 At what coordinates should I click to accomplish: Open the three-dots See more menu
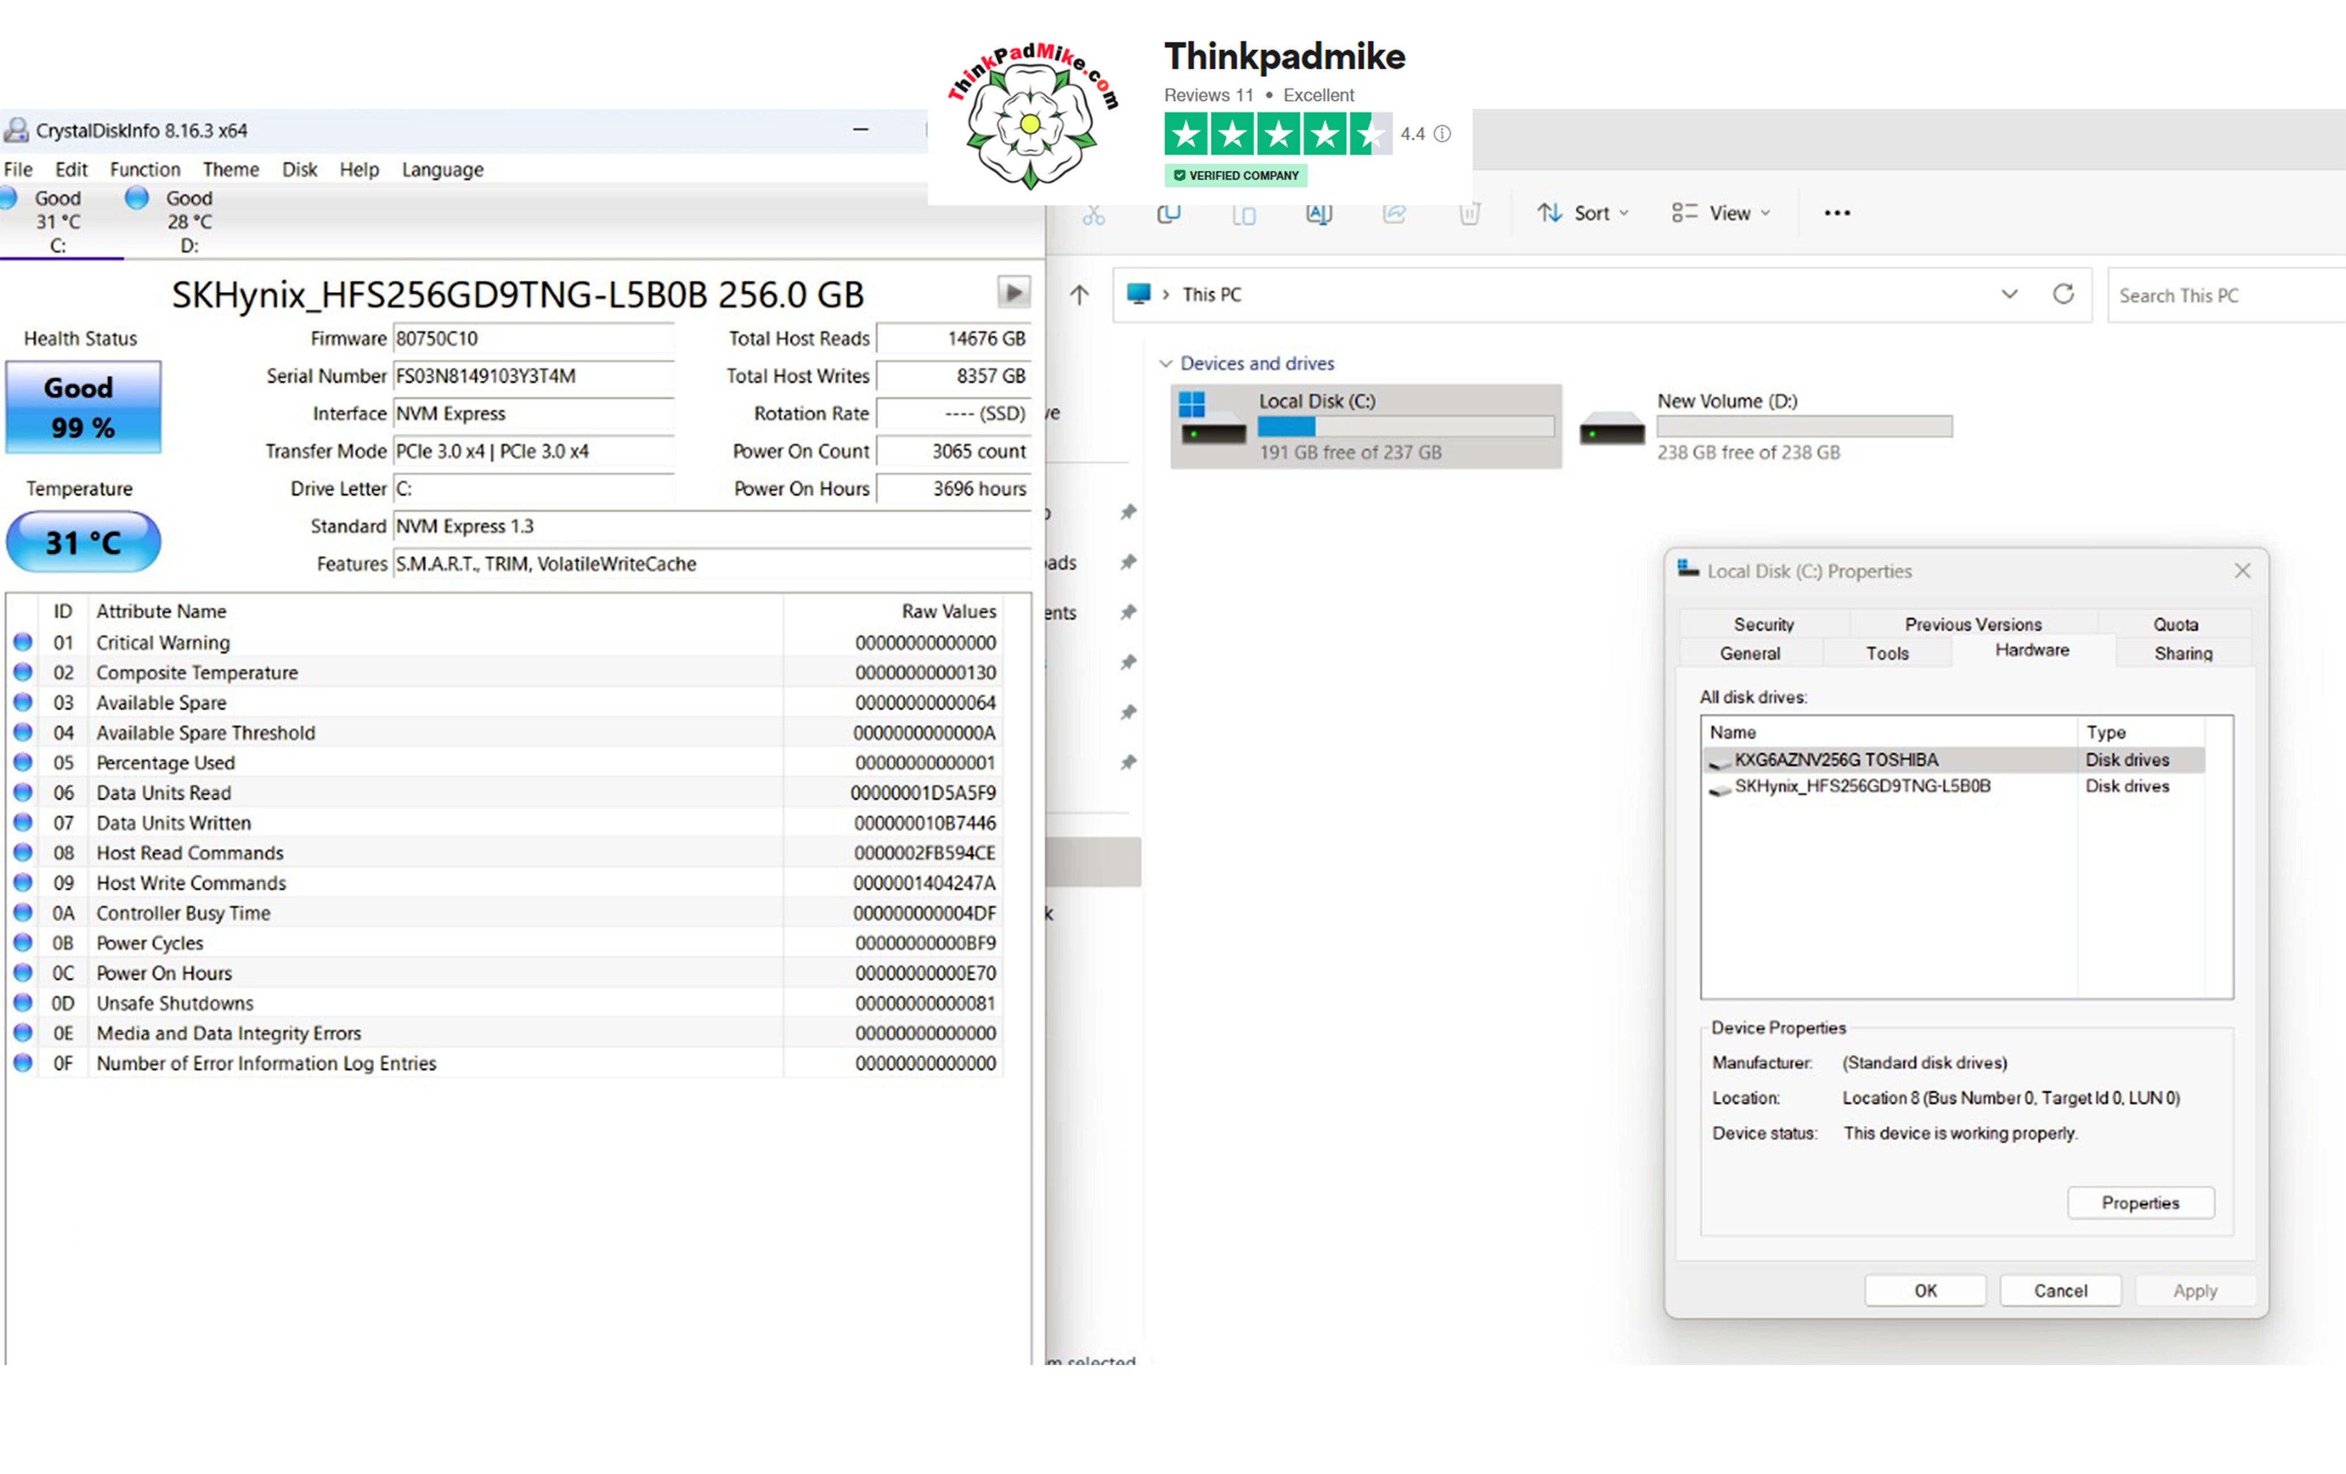1836,212
